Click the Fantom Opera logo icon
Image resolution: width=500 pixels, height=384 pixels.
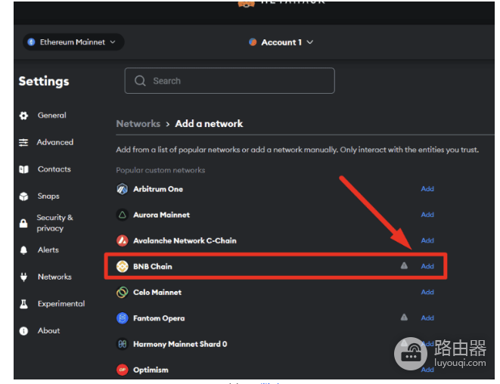(x=122, y=318)
